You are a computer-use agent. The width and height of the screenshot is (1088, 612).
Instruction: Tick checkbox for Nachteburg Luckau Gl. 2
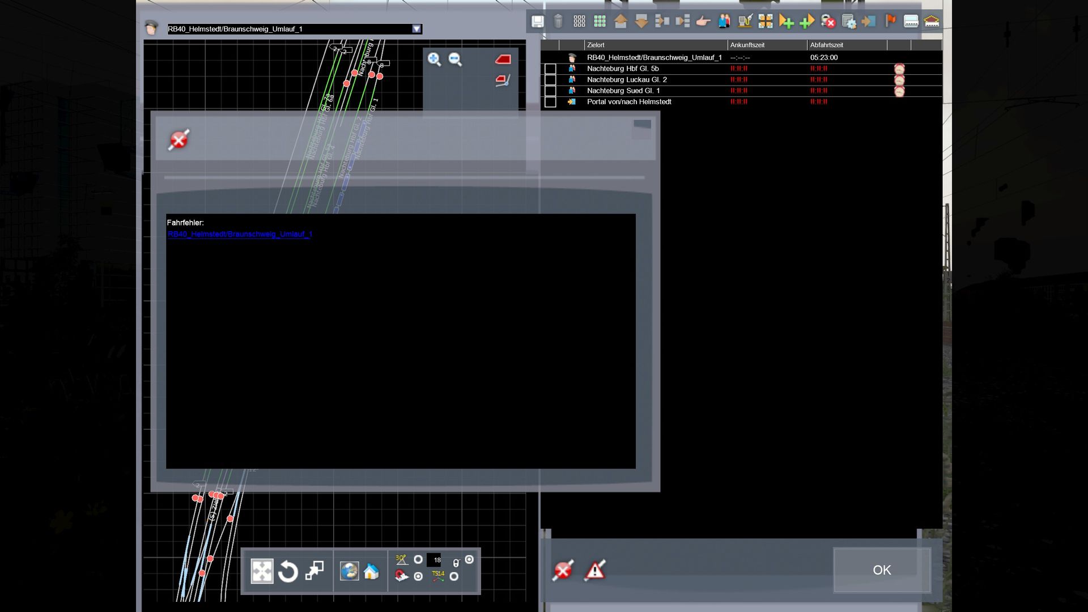pyautogui.click(x=550, y=80)
